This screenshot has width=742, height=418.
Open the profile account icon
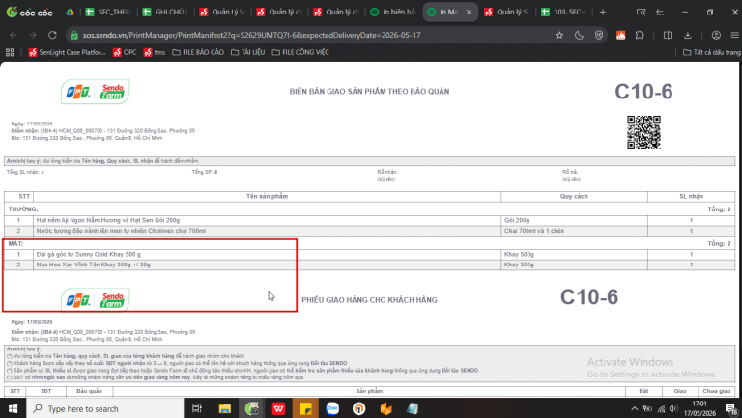click(716, 35)
